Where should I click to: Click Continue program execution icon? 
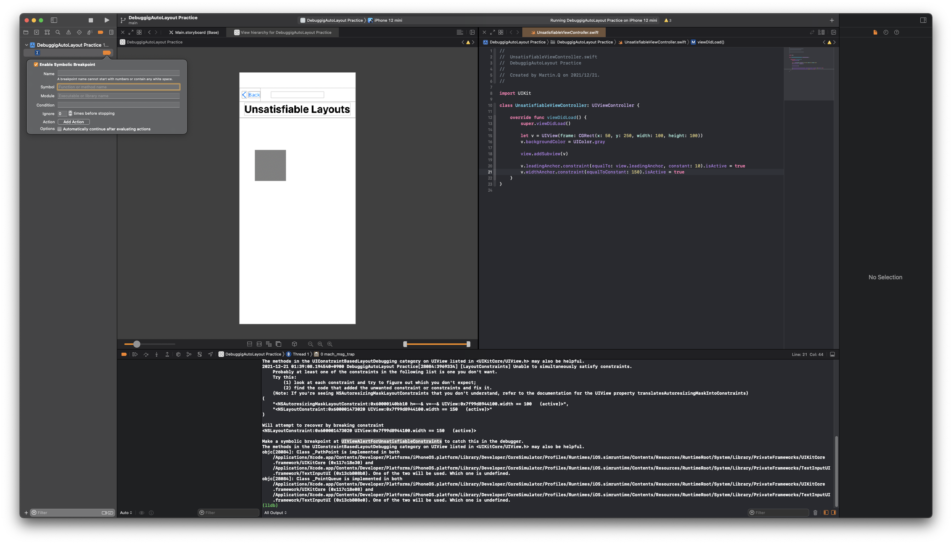135,354
